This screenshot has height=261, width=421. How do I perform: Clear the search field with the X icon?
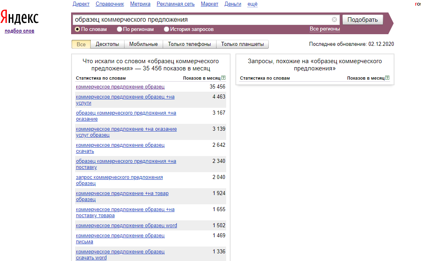pos(334,20)
